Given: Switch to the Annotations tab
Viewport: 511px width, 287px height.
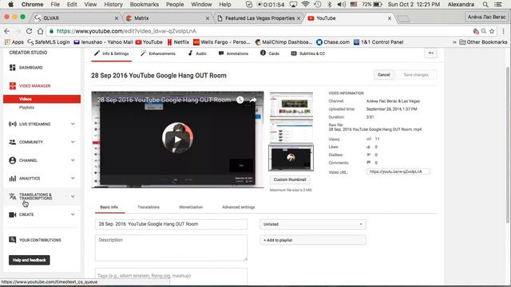Looking at the screenshot, I should pyautogui.click(x=233, y=53).
